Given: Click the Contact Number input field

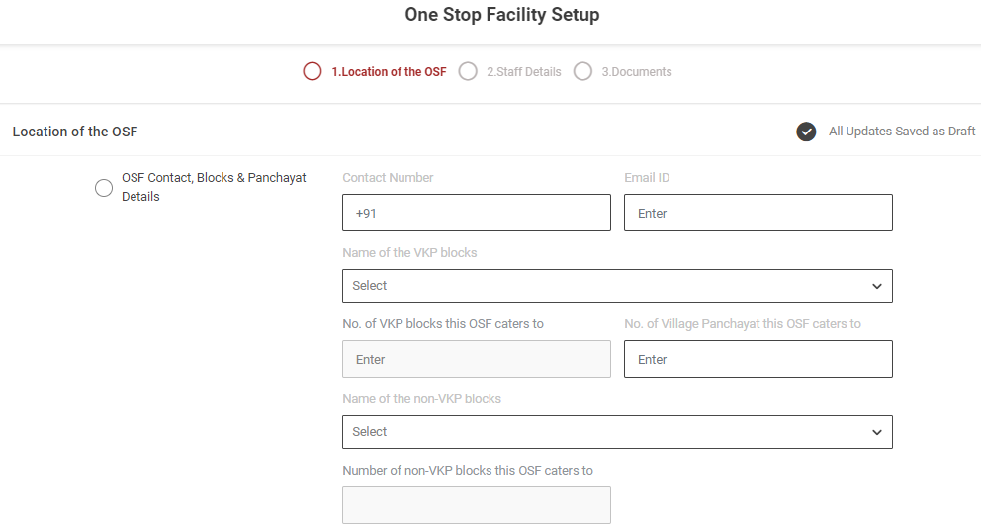Looking at the screenshot, I should coord(477,213).
